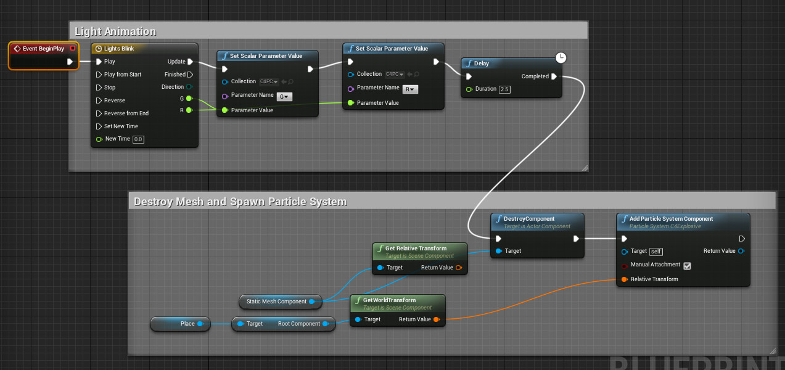Image resolution: width=785 pixels, height=370 pixels.
Task: Select the Get Relative Transform node title
Action: (x=416, y=249)
